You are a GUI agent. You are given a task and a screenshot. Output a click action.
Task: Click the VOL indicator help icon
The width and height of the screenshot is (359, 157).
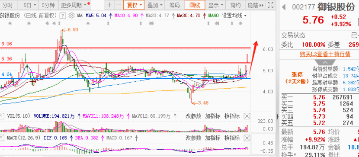click(2, 116)
